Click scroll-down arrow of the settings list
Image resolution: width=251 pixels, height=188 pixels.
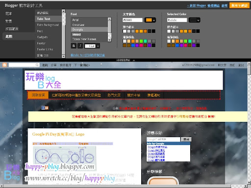click(x=63, y=56)
